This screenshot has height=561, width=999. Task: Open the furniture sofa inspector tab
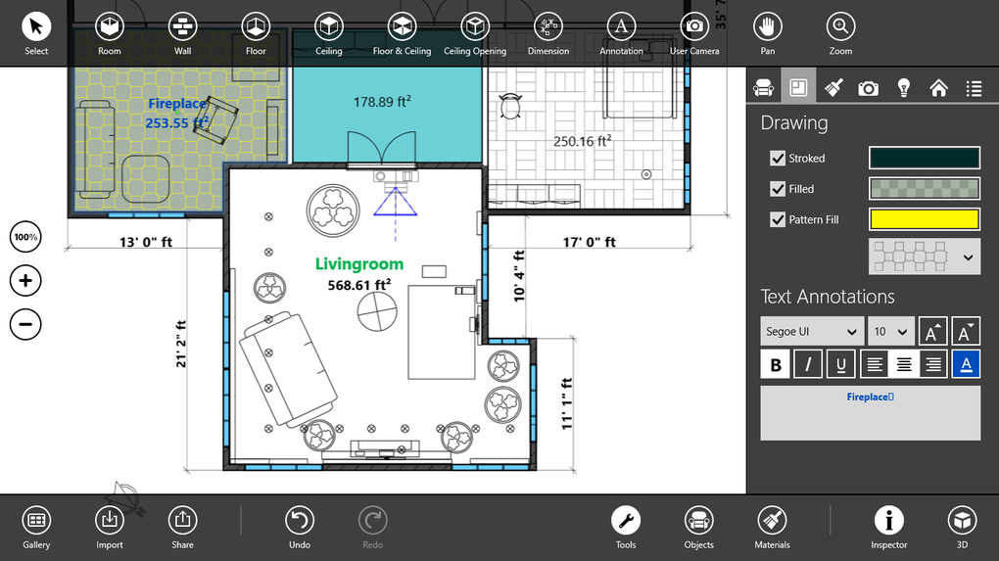tap(763, 87)
